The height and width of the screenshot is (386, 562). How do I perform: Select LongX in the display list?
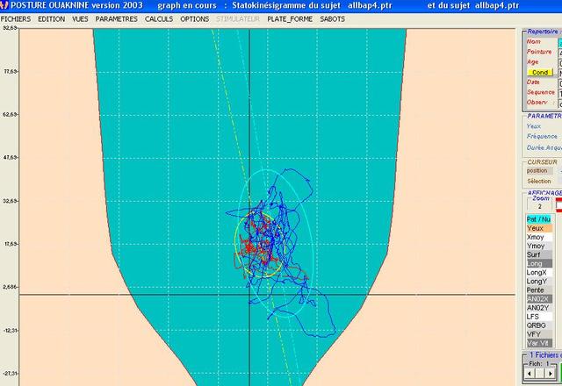[x=539, y=273]
